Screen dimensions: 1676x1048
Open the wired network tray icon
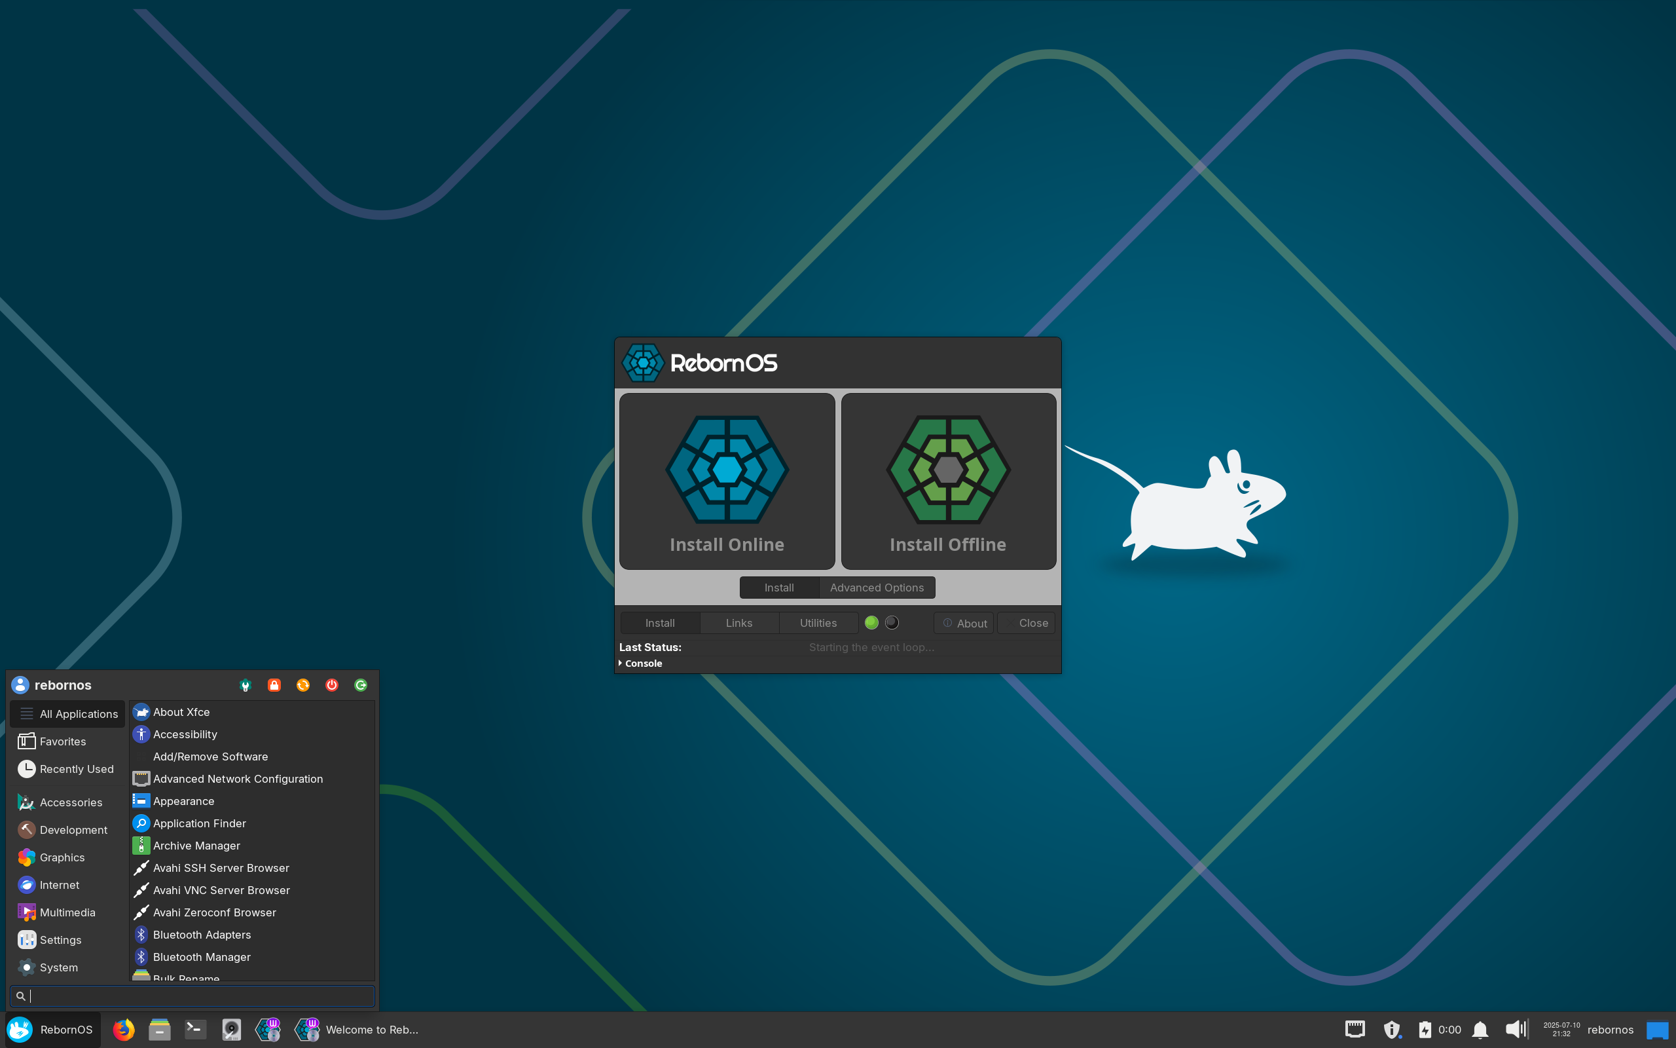(x=1355, y=1029)
